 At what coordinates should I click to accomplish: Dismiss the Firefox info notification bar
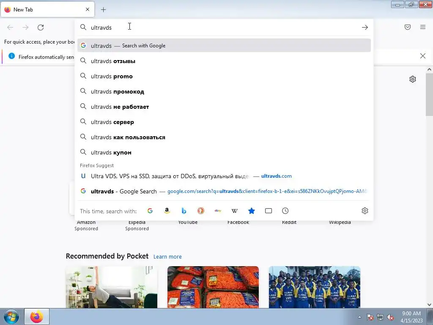coord(423,56)
